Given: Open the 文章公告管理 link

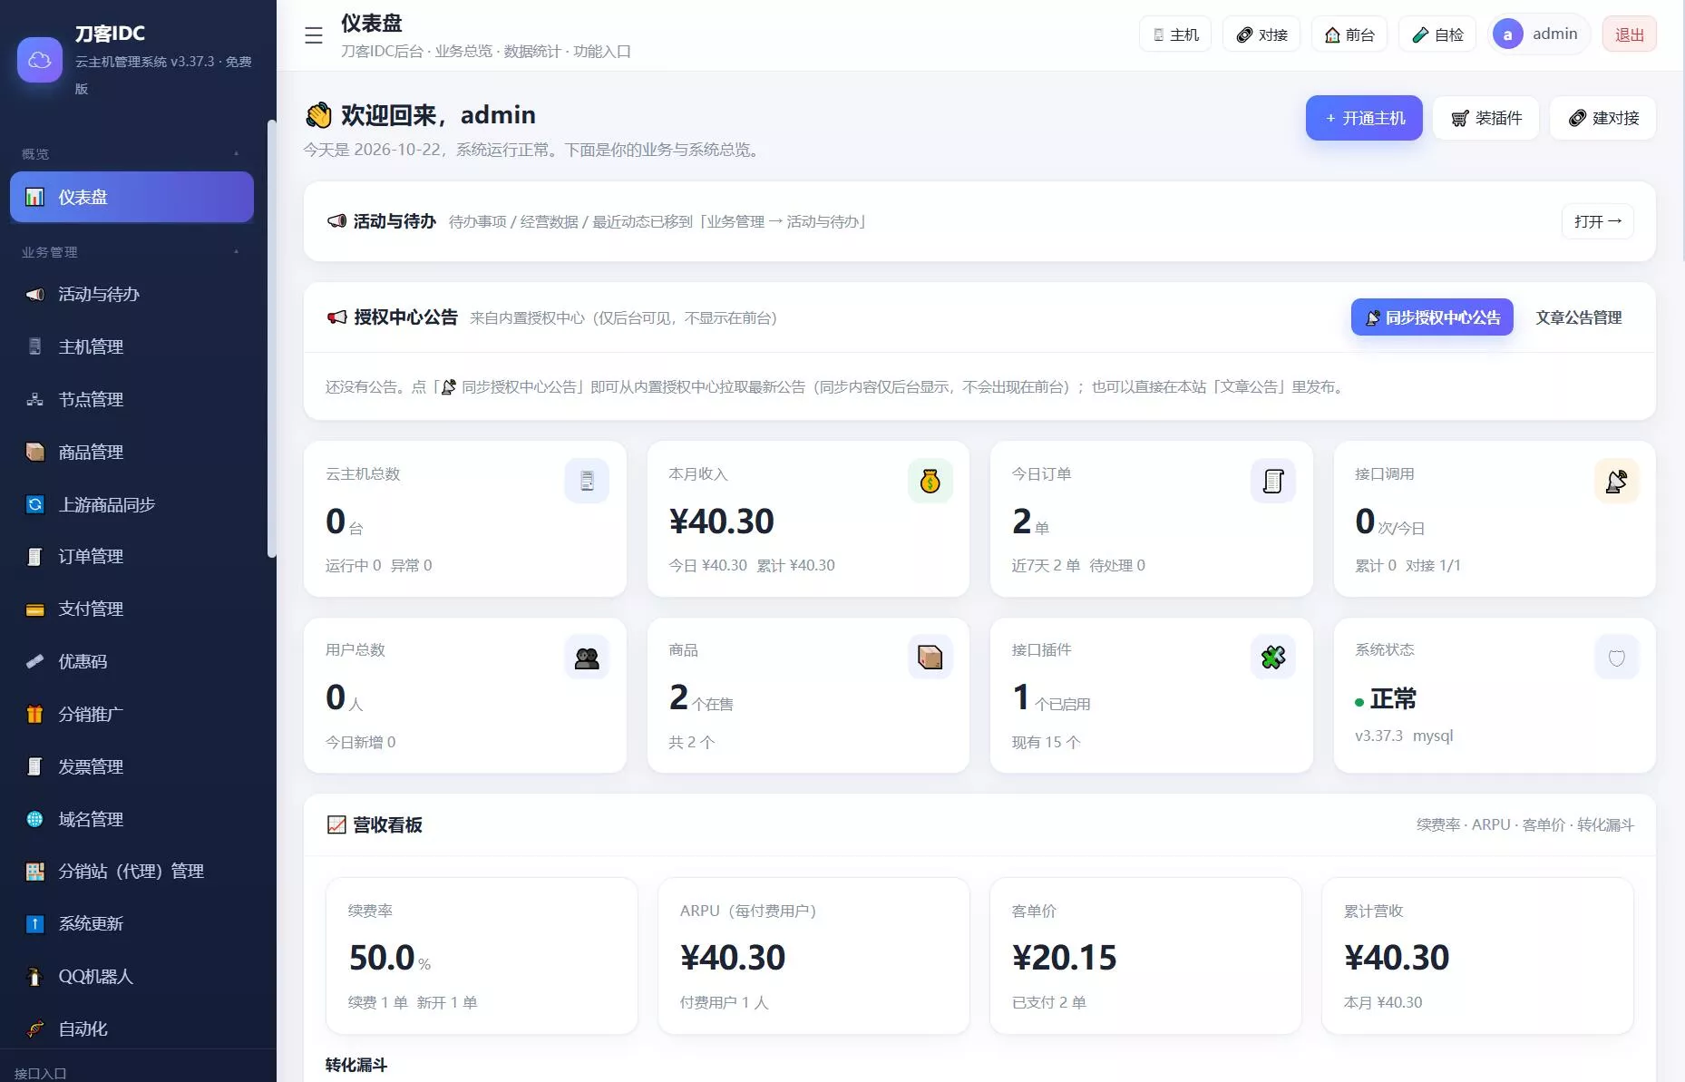Looking at the screenshot, I should [x=1578, y=317].
